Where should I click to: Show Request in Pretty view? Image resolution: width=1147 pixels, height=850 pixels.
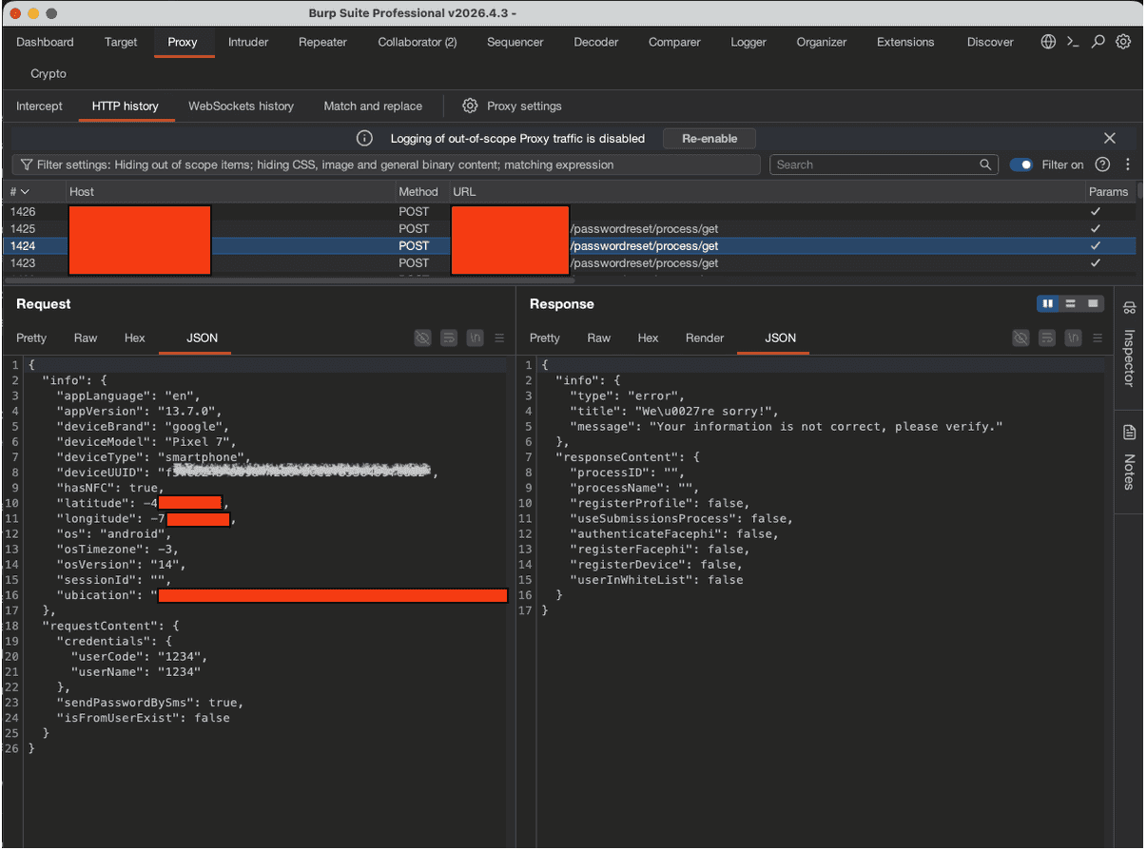click(x=31, y=338)
